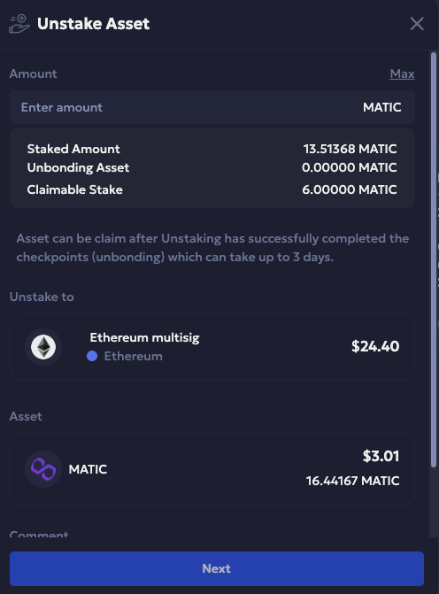The image size is (439, 594).
Task: Click the Unbonding Asset row
Action: point(212,167)
